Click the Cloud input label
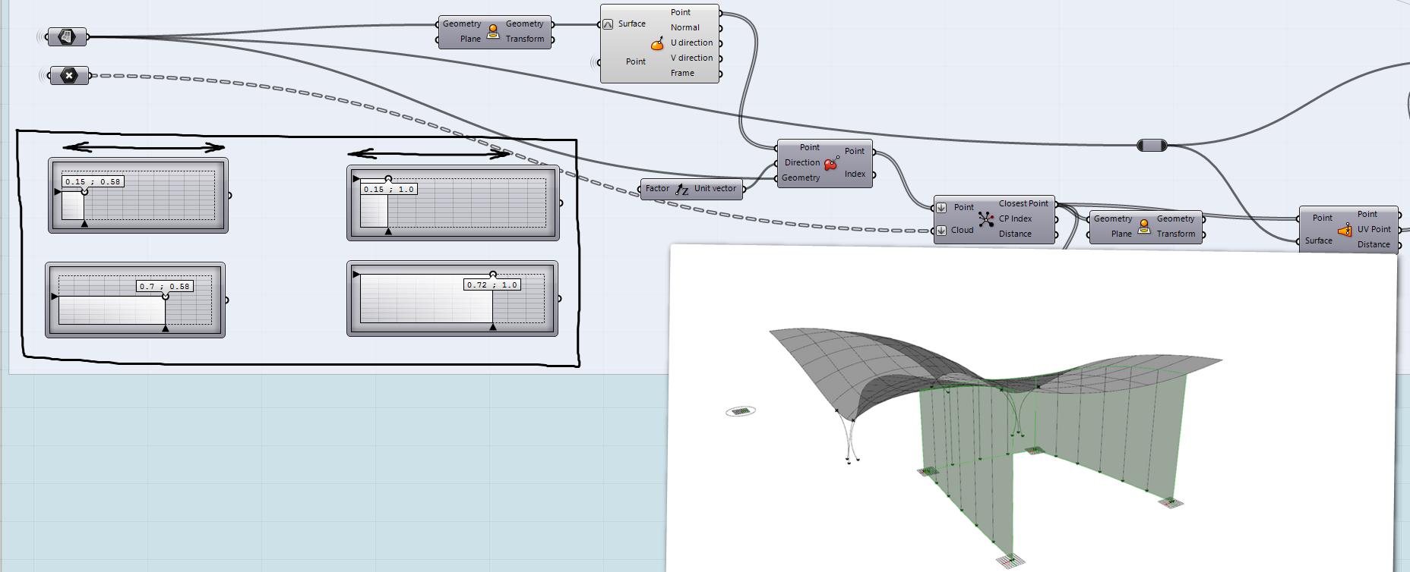The image size is (1410, 572). click(963, 231)
